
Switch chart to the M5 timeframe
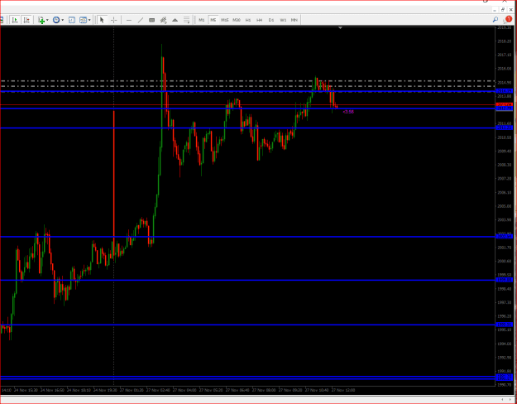pyautogui.click(x=213, y=20)
